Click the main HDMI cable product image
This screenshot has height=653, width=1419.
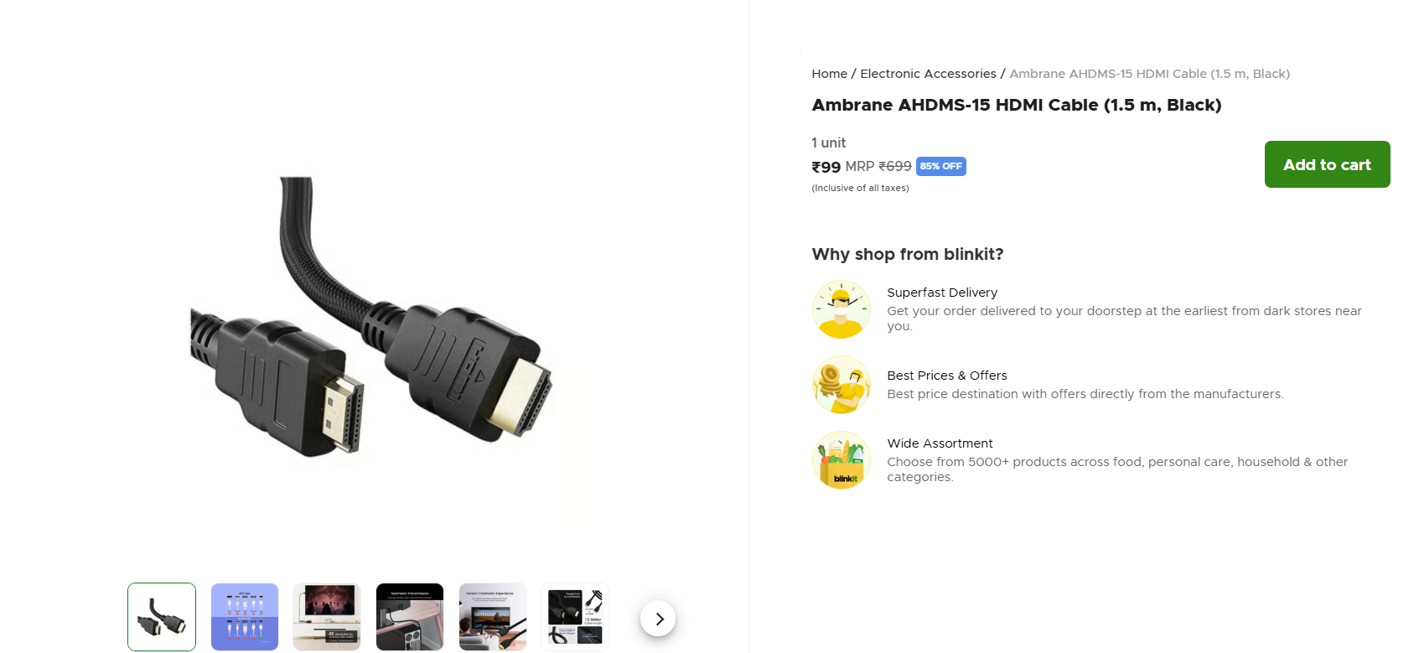[x=373, y=317]
